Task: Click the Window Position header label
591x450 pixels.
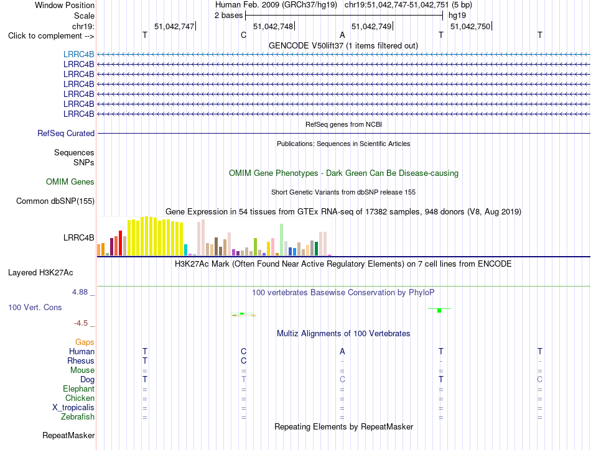Action: [65, 5]
